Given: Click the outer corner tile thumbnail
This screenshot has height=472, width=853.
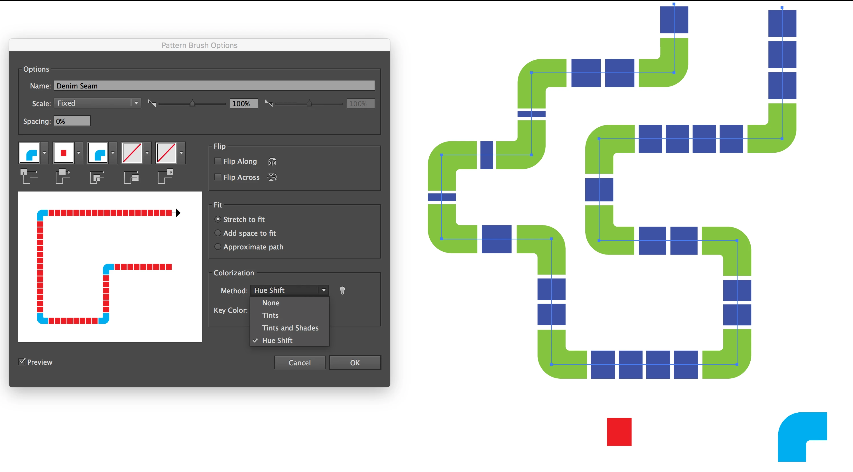Looking at the screenshot, I should (30, 153).
